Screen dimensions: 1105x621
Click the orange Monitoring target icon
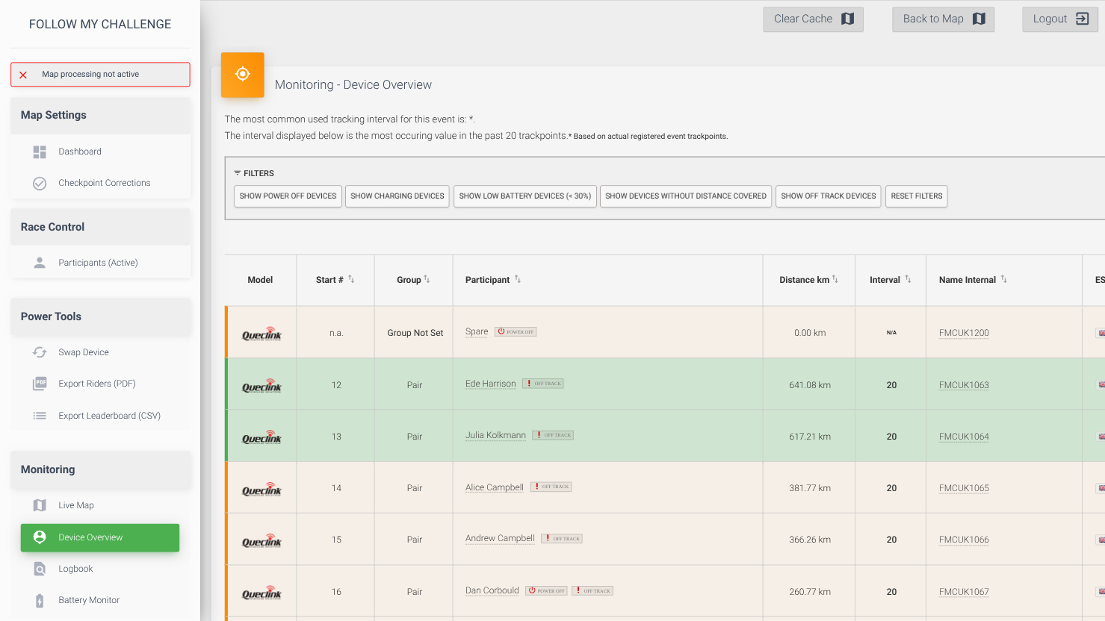(x=242, y=75)
